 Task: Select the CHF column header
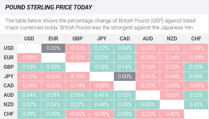196,38
